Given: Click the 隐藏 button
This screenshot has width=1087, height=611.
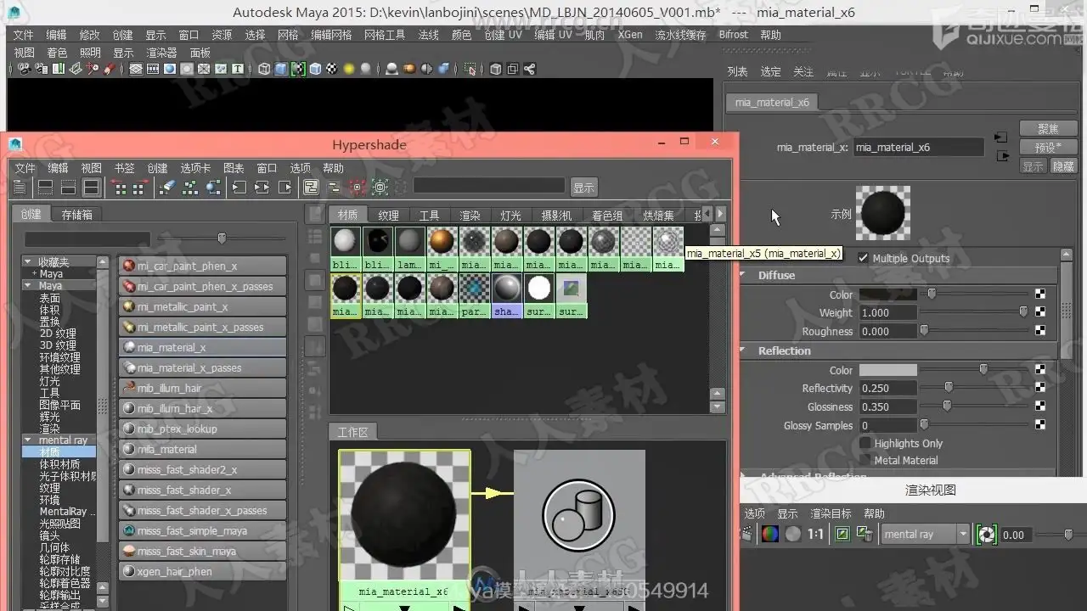Looking at the screenshot, I should tap(1063, 166).
